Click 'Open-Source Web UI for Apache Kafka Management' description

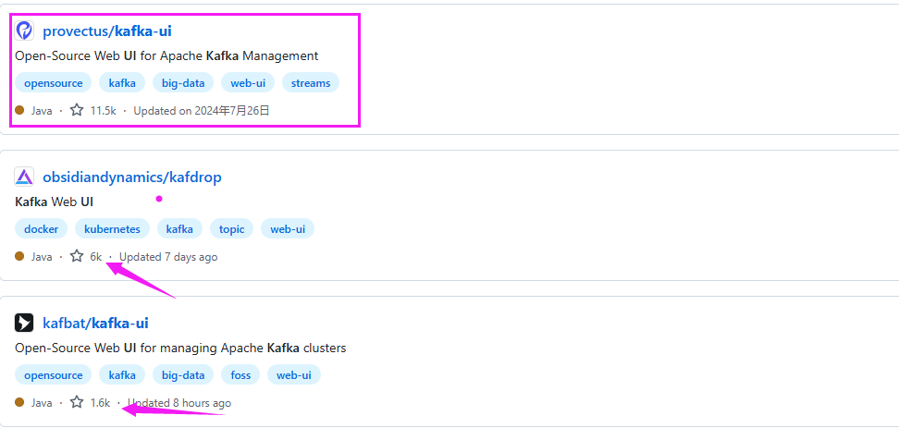coord(166,56)
